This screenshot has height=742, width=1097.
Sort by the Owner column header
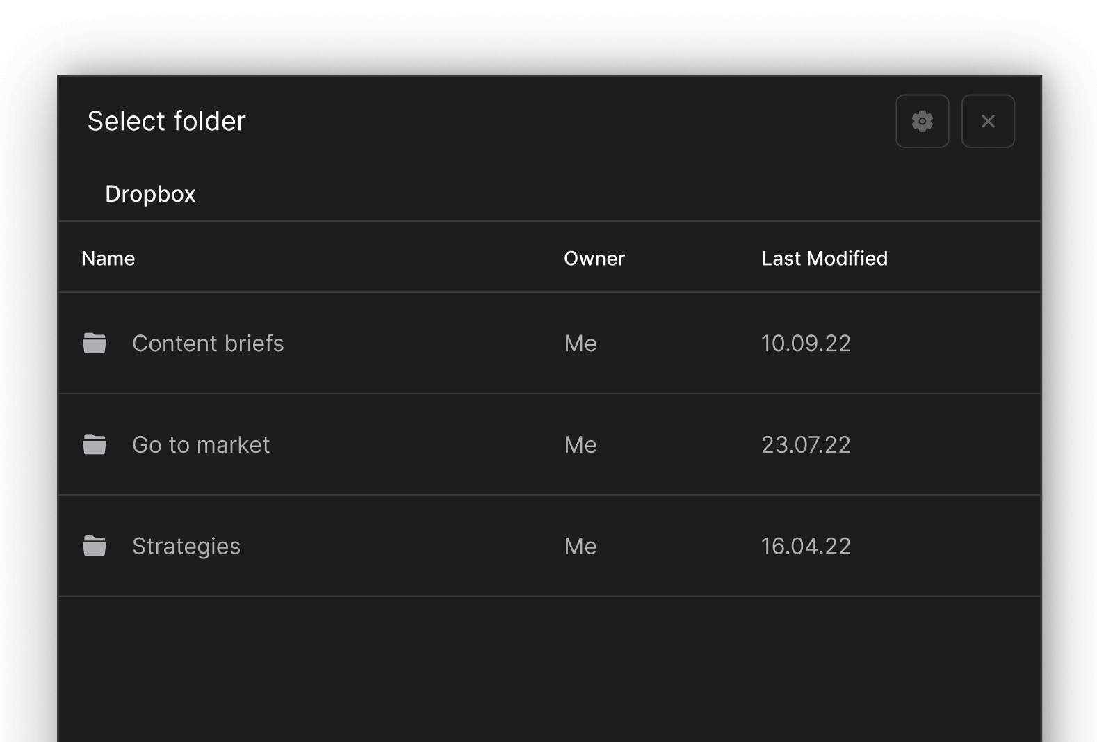point(594,258)
